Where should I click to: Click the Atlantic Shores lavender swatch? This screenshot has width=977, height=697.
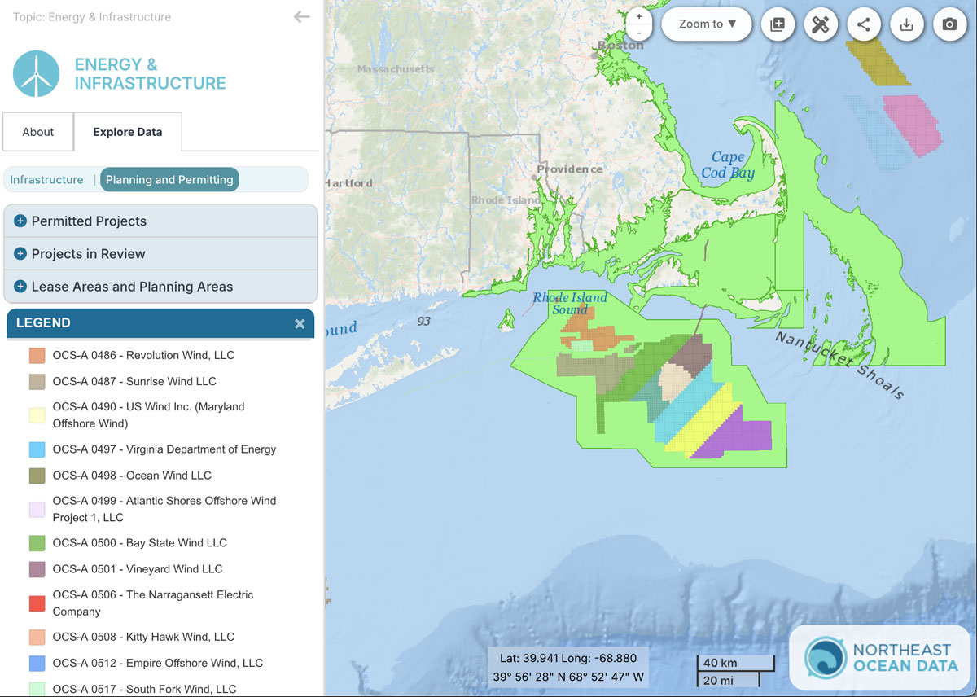[37, 510]
